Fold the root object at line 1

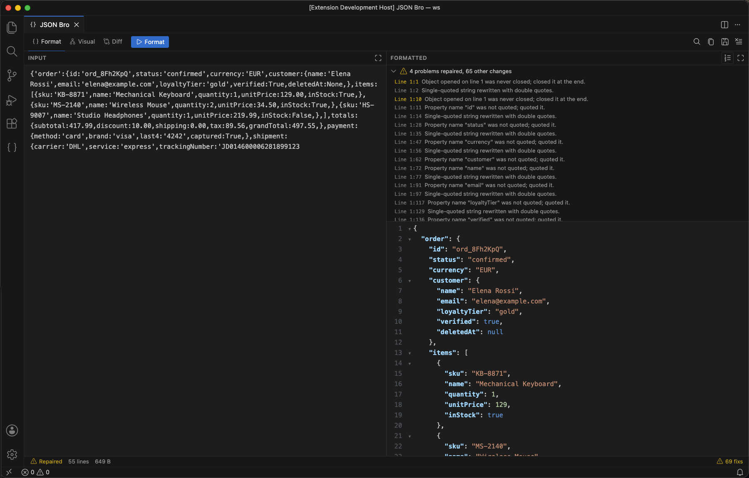pyautogui.click(x=409, y=229)
